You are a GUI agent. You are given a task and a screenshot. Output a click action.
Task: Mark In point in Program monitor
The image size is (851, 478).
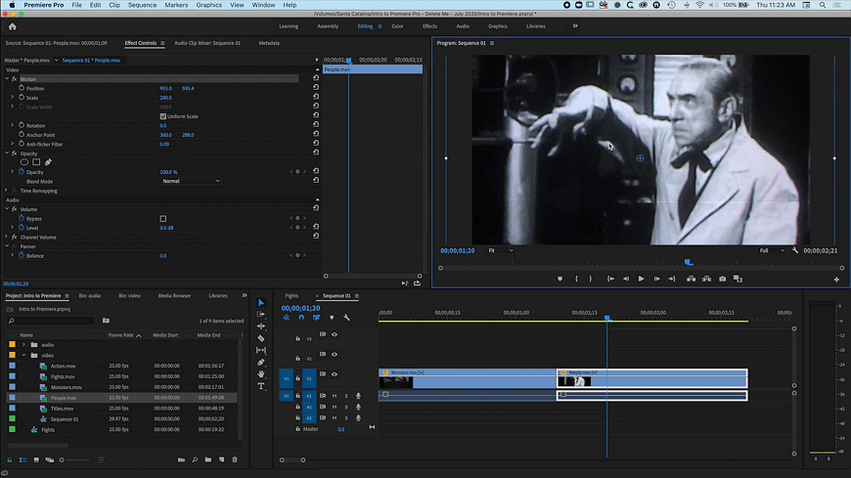576,279
